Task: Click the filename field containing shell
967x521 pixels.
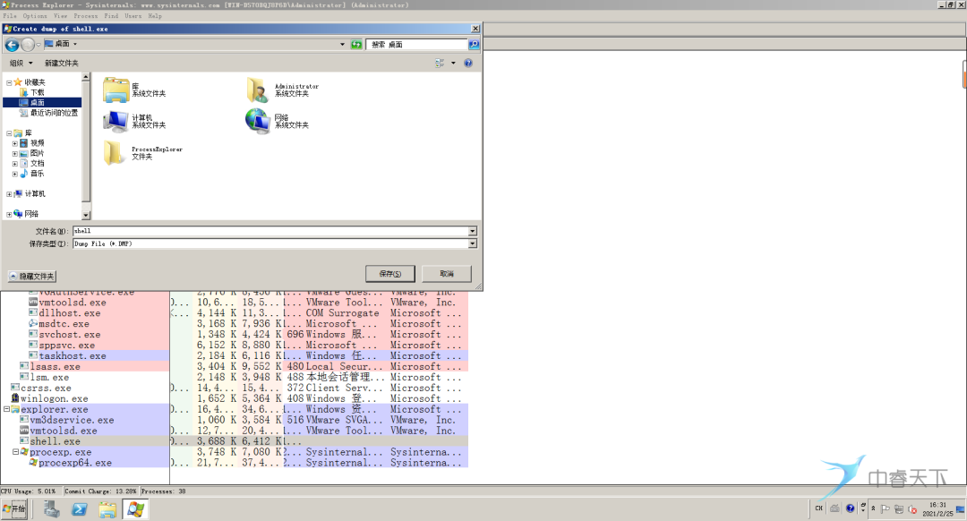Action: tap(270, 231)
